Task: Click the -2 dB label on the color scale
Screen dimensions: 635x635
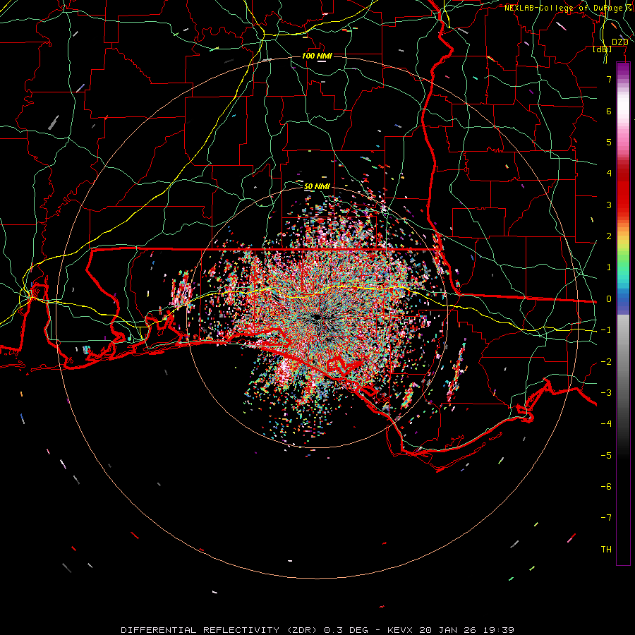Action: [x=606, y=362]
